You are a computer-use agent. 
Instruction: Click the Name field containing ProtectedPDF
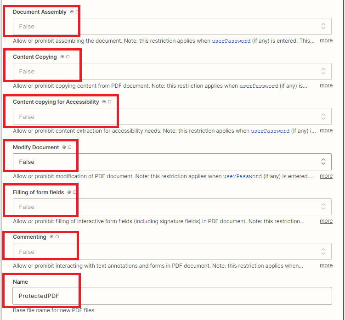point(169,296)
